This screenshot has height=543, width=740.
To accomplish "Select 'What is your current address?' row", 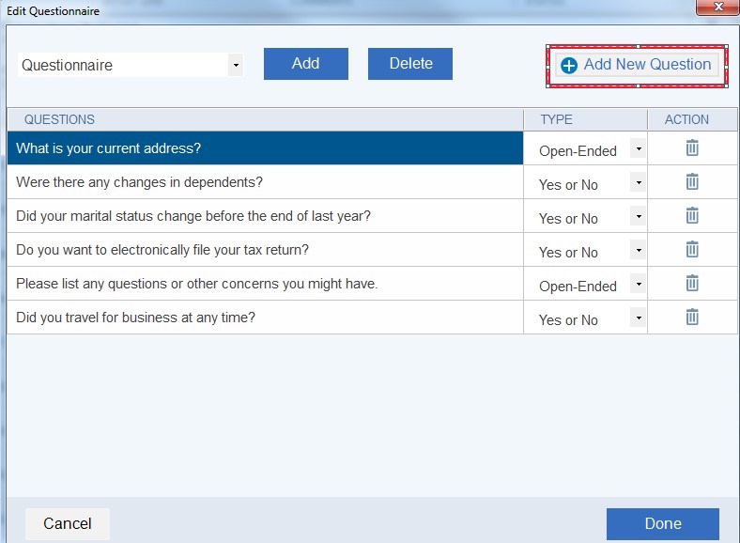I will click(x=265, y=148).
